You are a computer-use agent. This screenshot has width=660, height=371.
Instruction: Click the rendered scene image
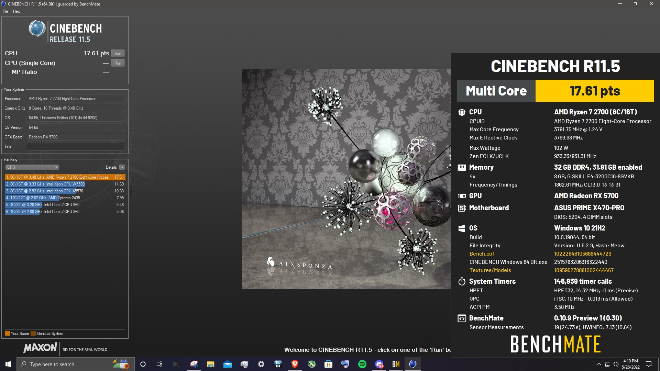point(346,179)
